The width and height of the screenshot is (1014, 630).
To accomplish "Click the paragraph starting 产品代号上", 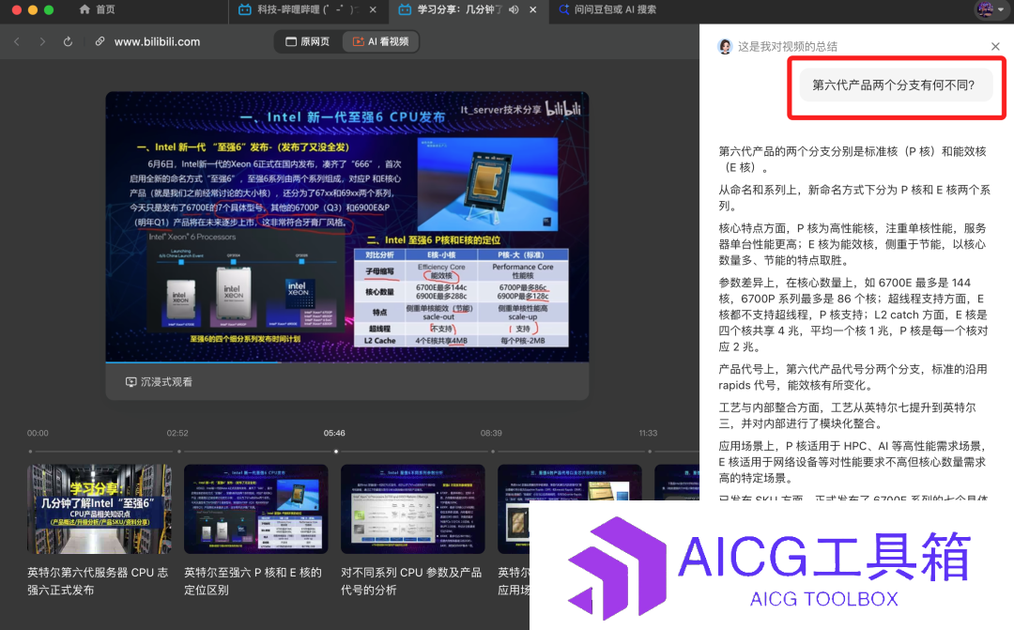I will [853, 377].
